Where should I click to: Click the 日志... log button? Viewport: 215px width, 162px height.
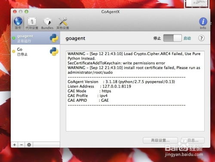(193, 140)
